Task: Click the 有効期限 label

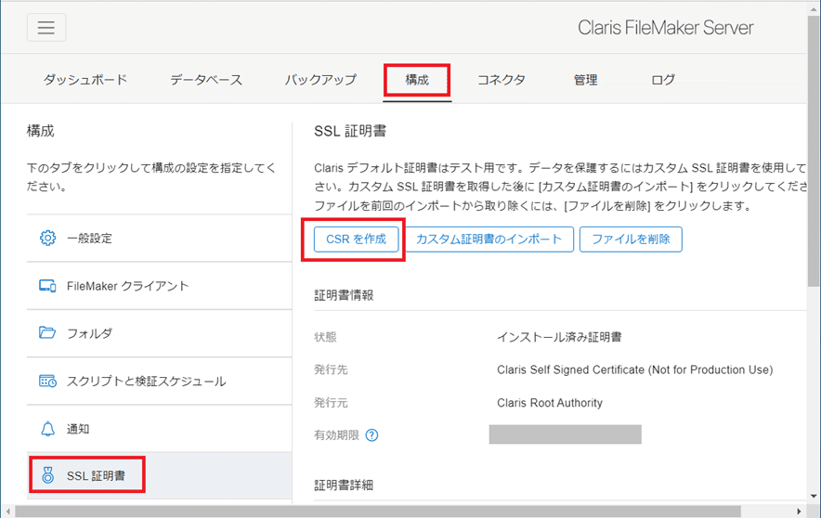Action: point(336,435)
